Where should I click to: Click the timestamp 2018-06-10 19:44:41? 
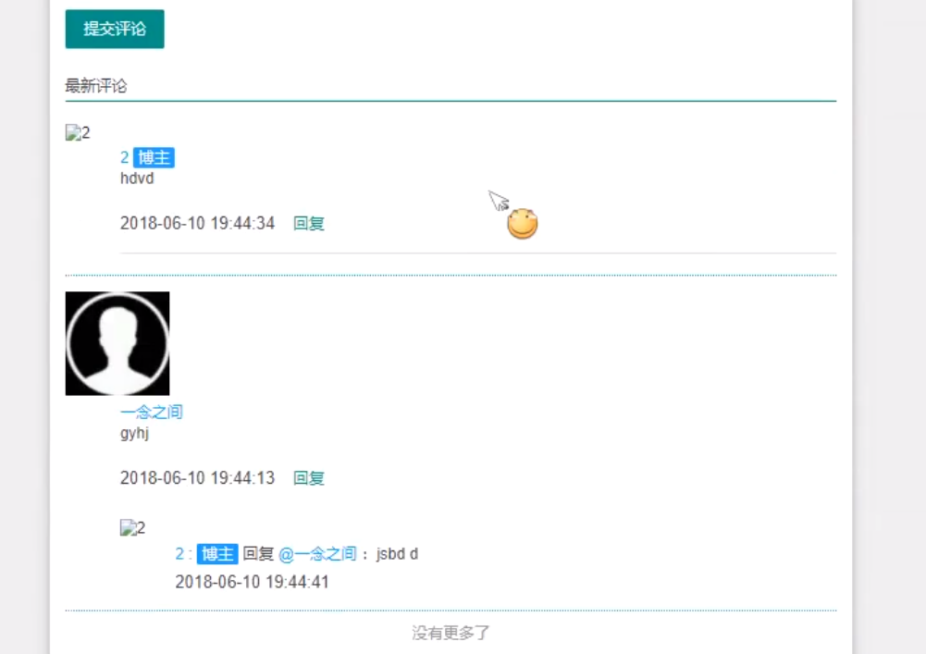tap(253, 582)
